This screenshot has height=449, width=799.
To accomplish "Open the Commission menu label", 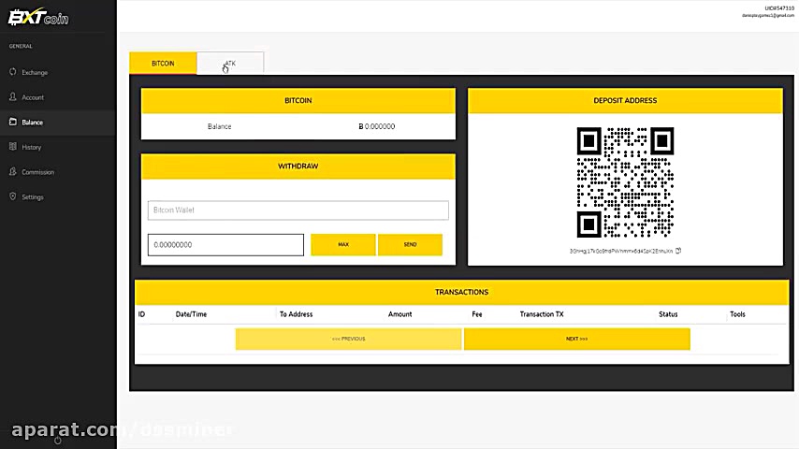I will point(37,172).
